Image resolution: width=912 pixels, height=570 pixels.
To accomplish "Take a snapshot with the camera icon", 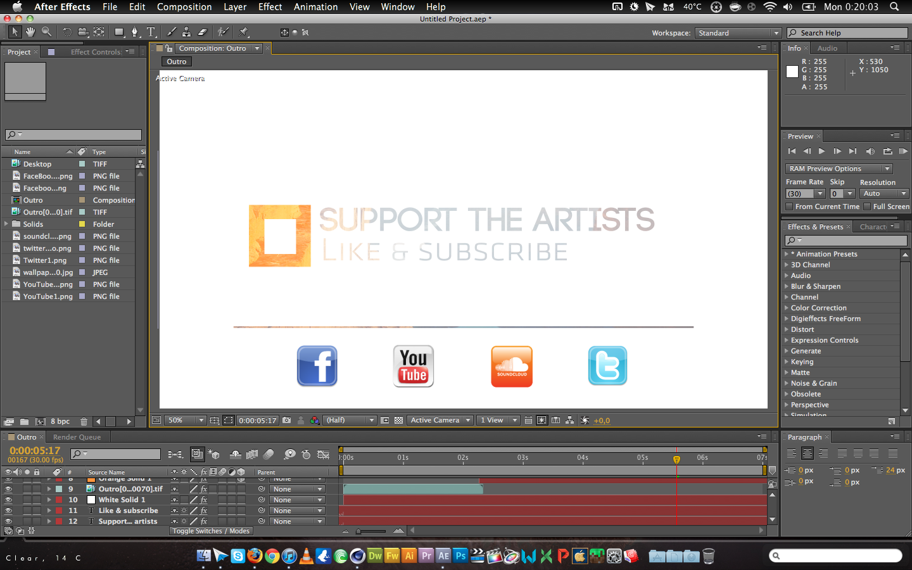I will (x=287, y=420).
